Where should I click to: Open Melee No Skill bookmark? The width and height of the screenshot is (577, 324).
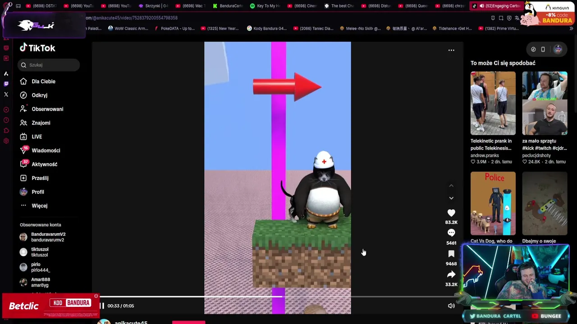[x=360, y=28]
